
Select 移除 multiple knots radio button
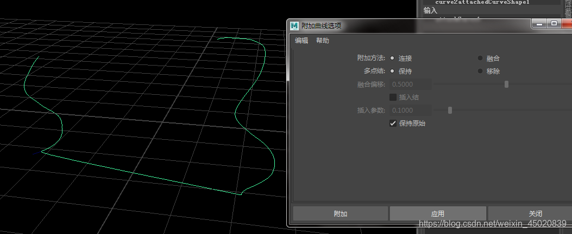480,71
